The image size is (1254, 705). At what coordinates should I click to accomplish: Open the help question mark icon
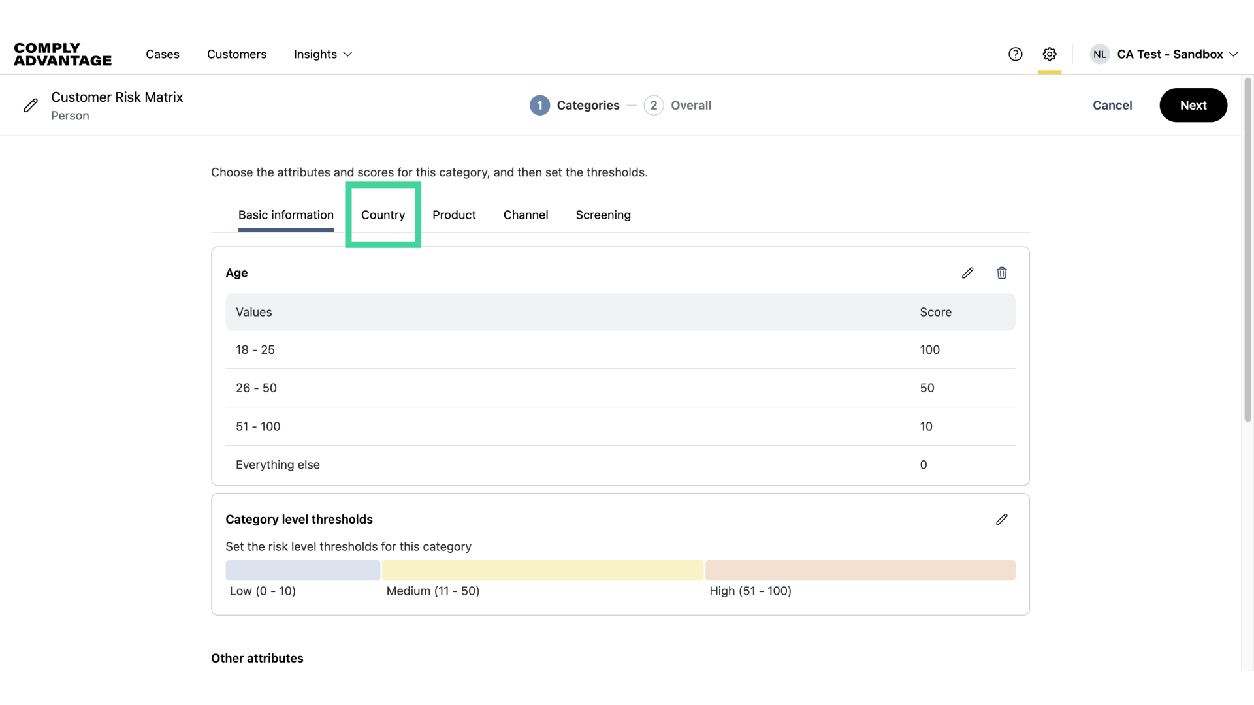click(x=1015, y=54)
